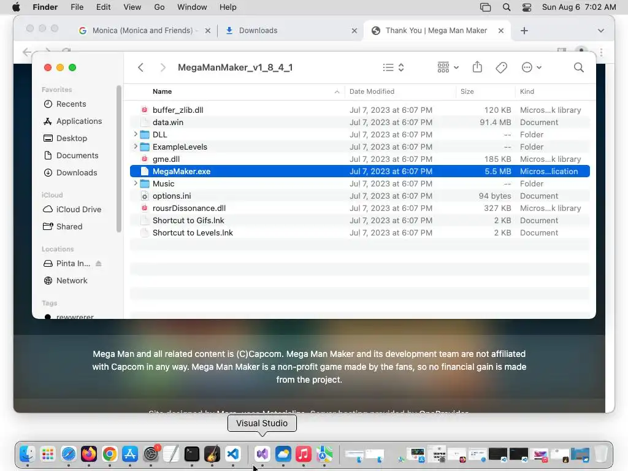Expand the DLL folder
Viewport: 628px width, 471px height.
point(136,134)
